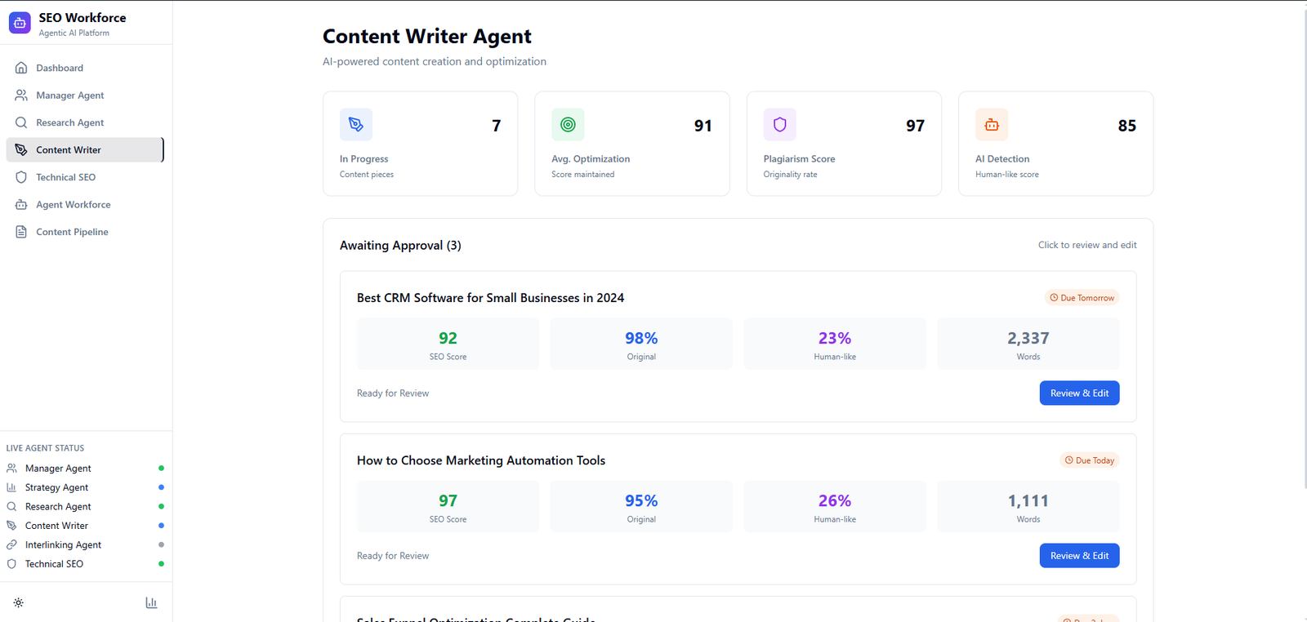Click the Agent Workforce robot icon

point(21,205)
